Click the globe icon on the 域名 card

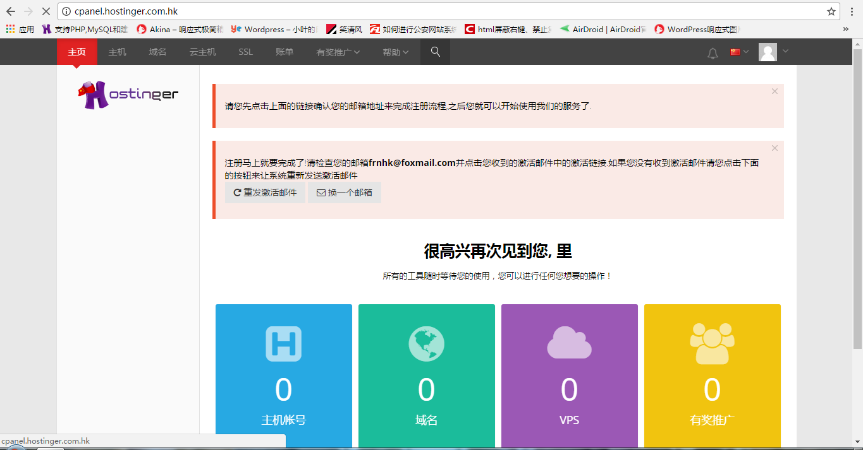point(426,344)
